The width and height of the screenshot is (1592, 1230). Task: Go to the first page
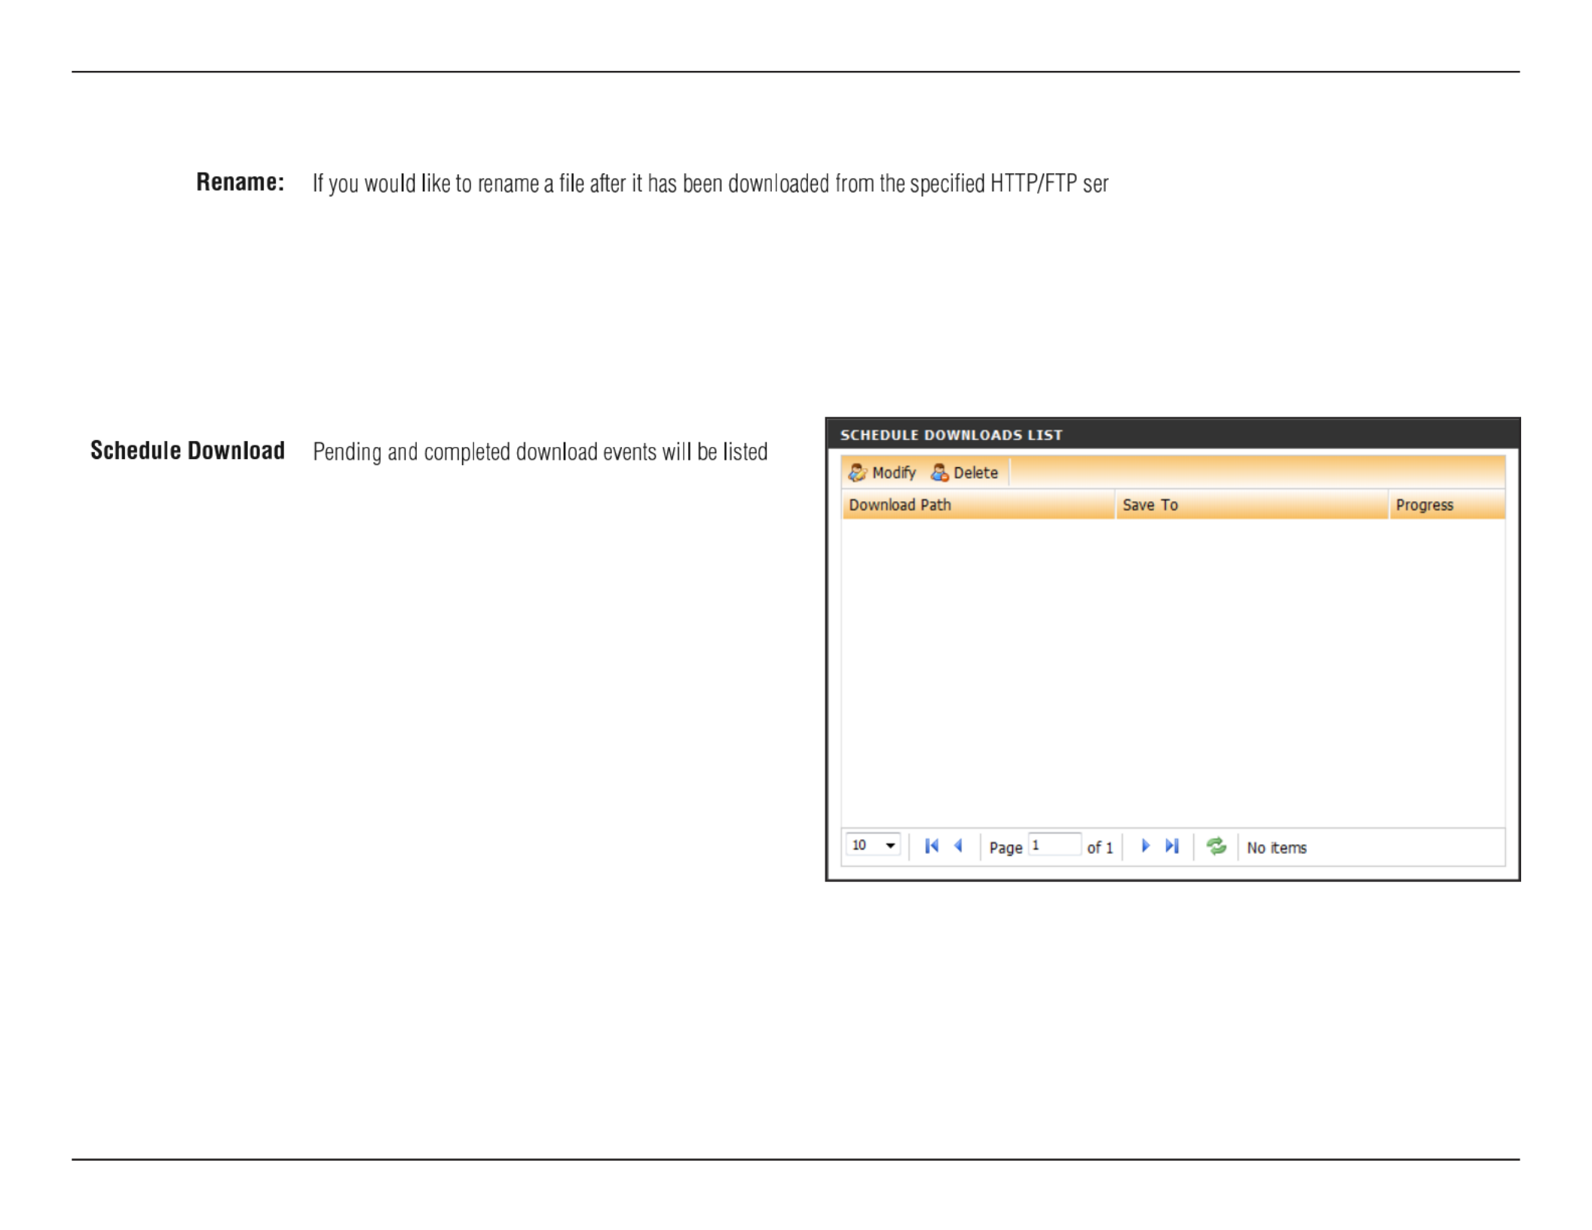pos(932,846)
